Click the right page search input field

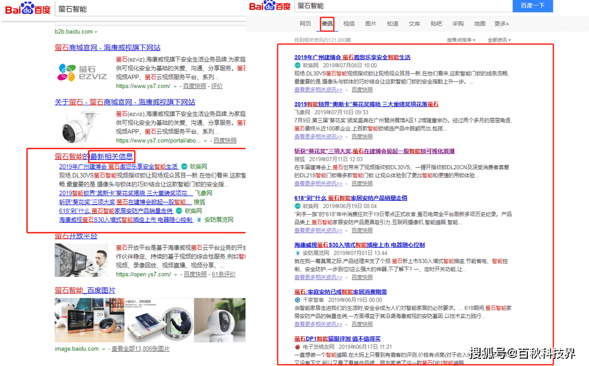402,6
